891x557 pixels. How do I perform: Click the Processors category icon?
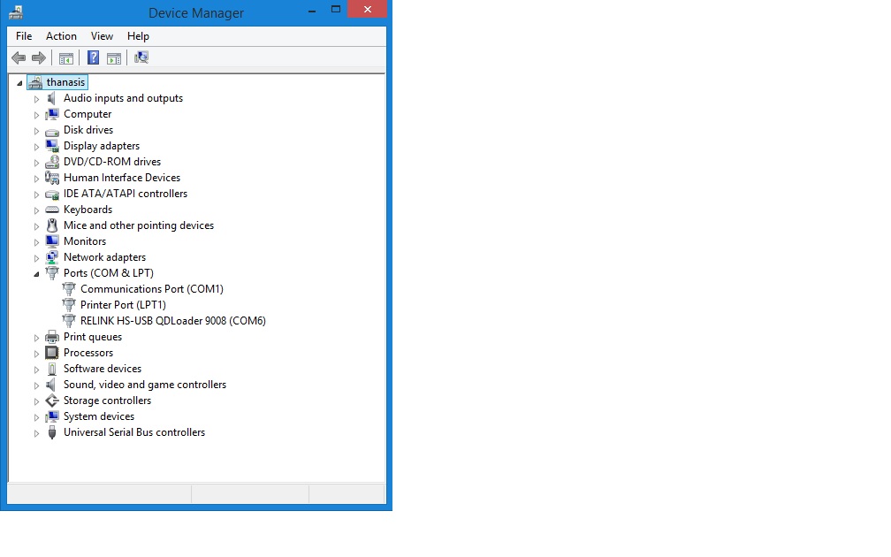click(52, 353)
